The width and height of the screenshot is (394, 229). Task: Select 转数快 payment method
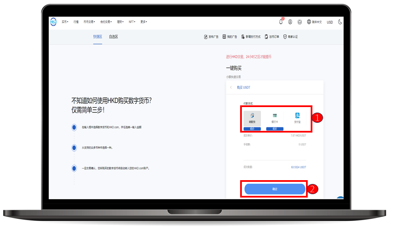pos(252,118)
